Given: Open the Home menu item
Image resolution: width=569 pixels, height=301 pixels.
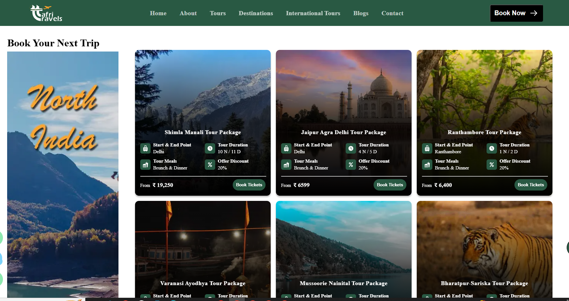Looking at the screenshot, I should click(x=158, y=13).
